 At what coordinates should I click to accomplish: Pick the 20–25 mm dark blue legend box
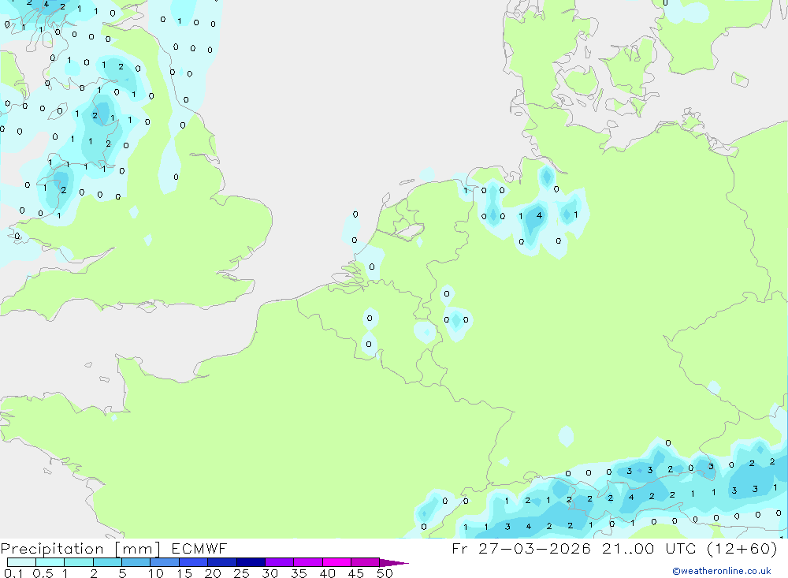222,562
